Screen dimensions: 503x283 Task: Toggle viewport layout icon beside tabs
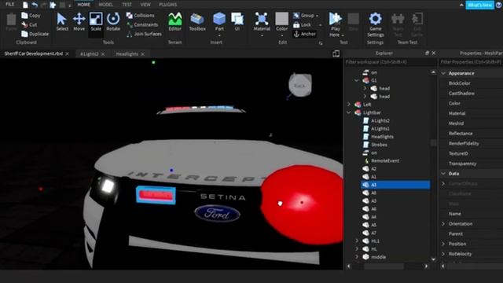336,53
